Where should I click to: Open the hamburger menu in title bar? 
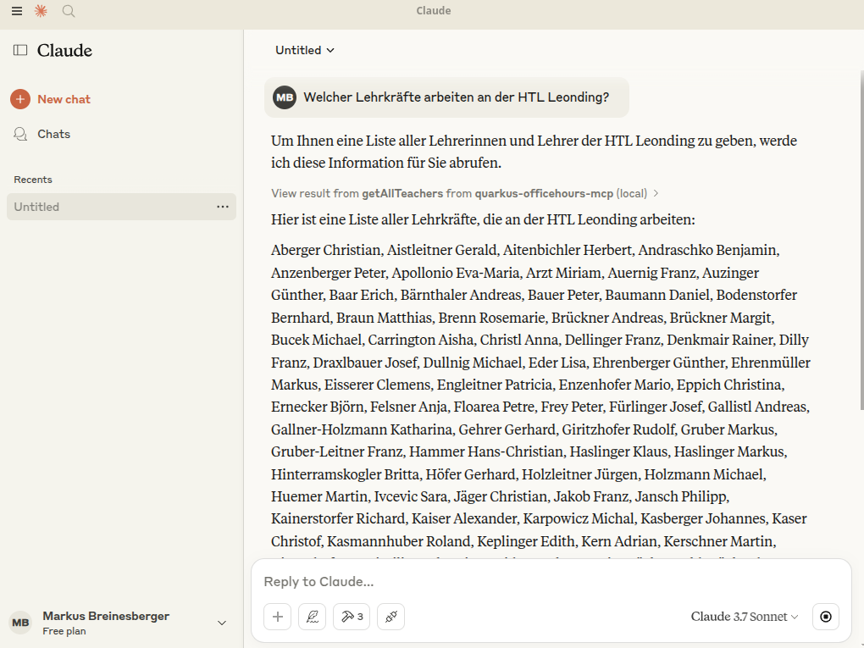click(17, 11)
